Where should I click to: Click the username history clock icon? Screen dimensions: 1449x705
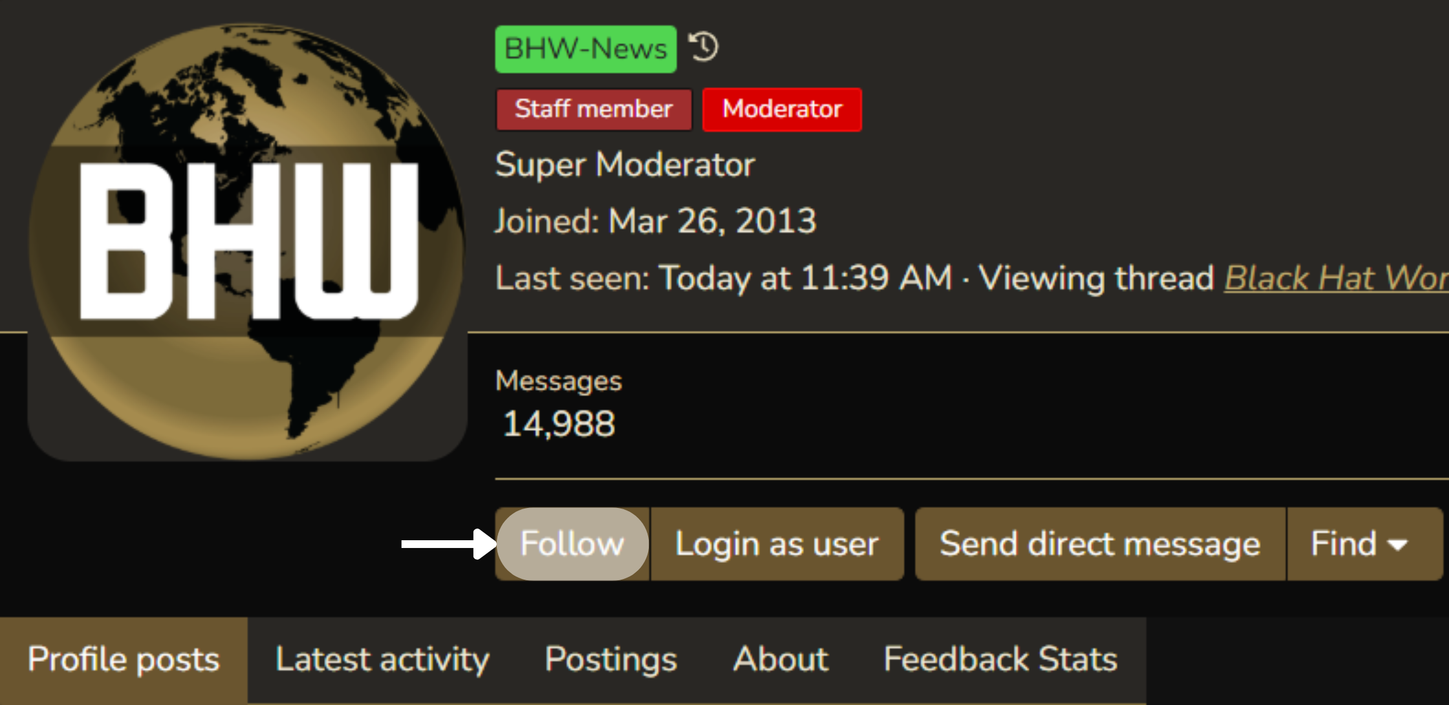(703, 47)
